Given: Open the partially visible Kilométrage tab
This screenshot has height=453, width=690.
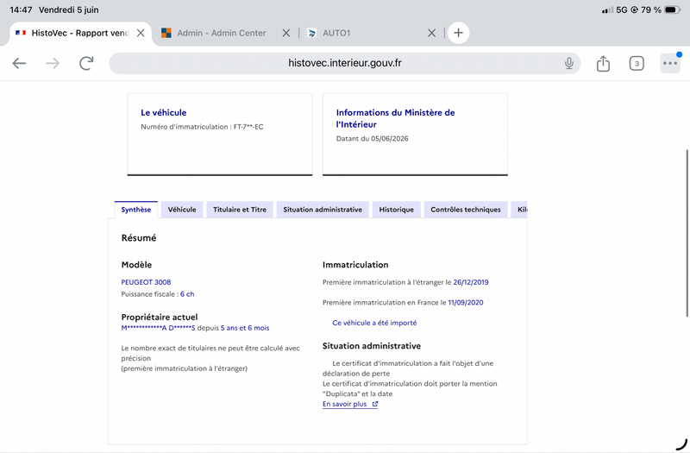Looking at the screenshot, I should [x=520, y=210].
